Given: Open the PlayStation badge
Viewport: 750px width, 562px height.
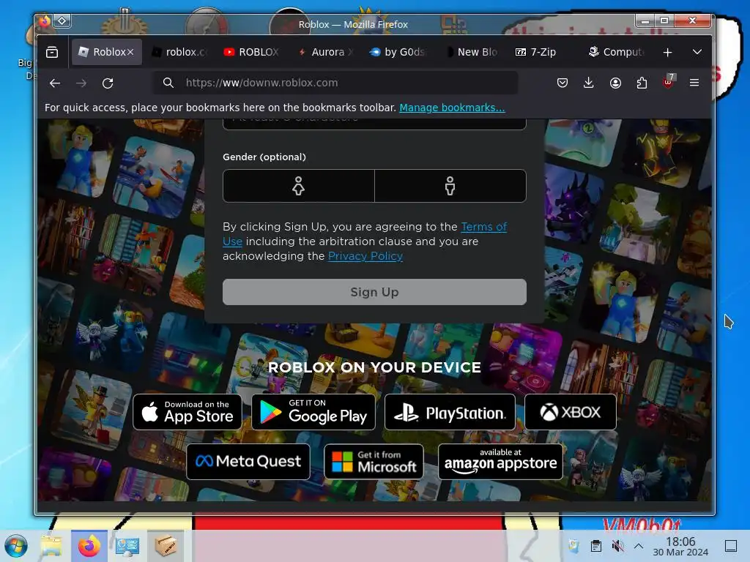Looking at the screenshot, I should 450,412.
